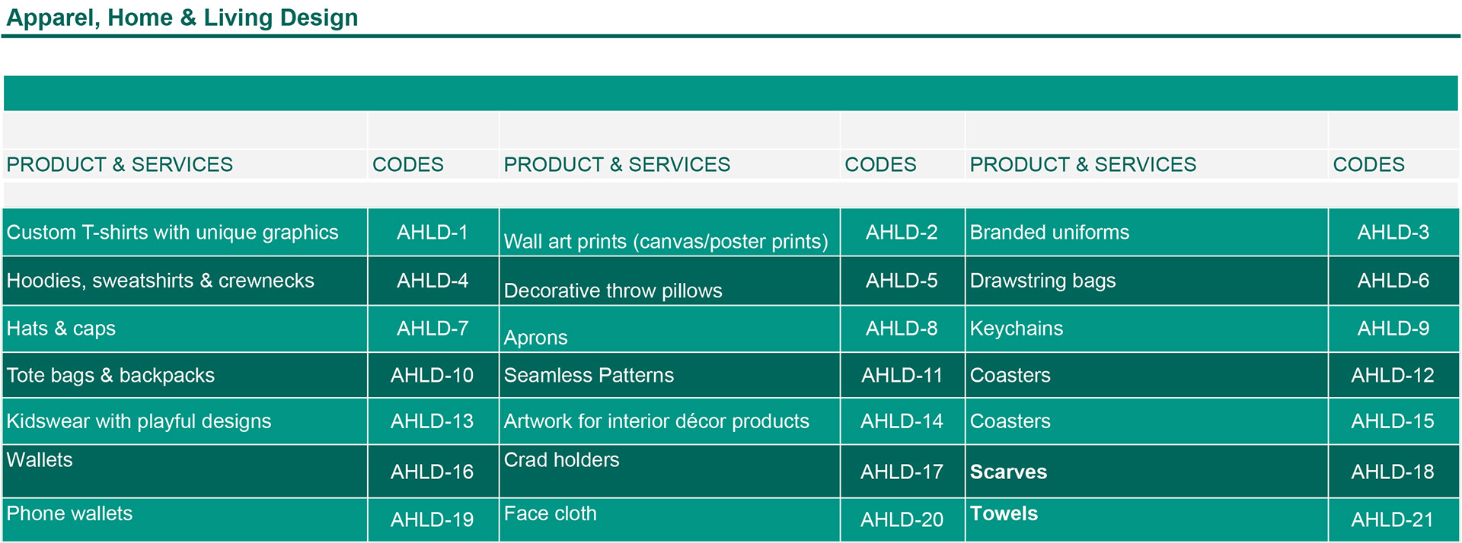The width and height of the screenshot is (1462, 543).
Task: Select Kidswear with playful designs cell
Action: (139, 421)
